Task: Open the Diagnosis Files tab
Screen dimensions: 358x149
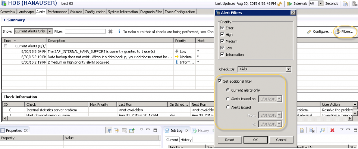Action: [151, 12]
